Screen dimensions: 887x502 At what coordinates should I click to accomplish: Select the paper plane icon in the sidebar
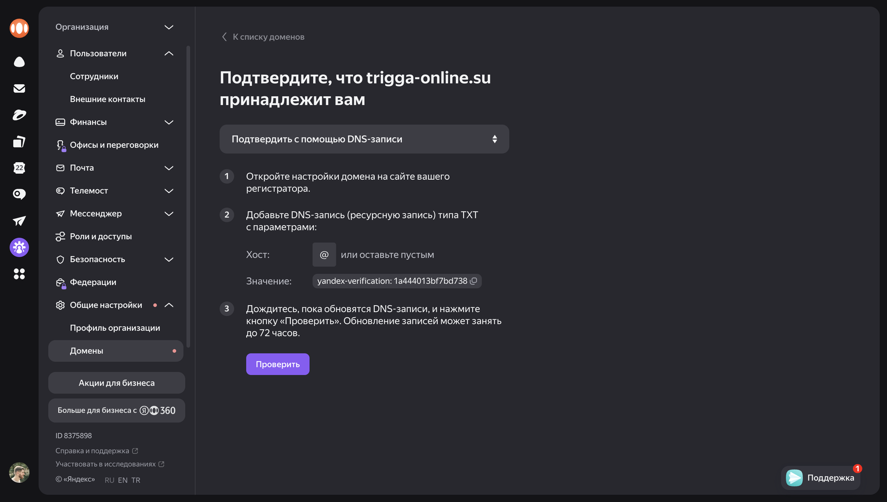19,221
